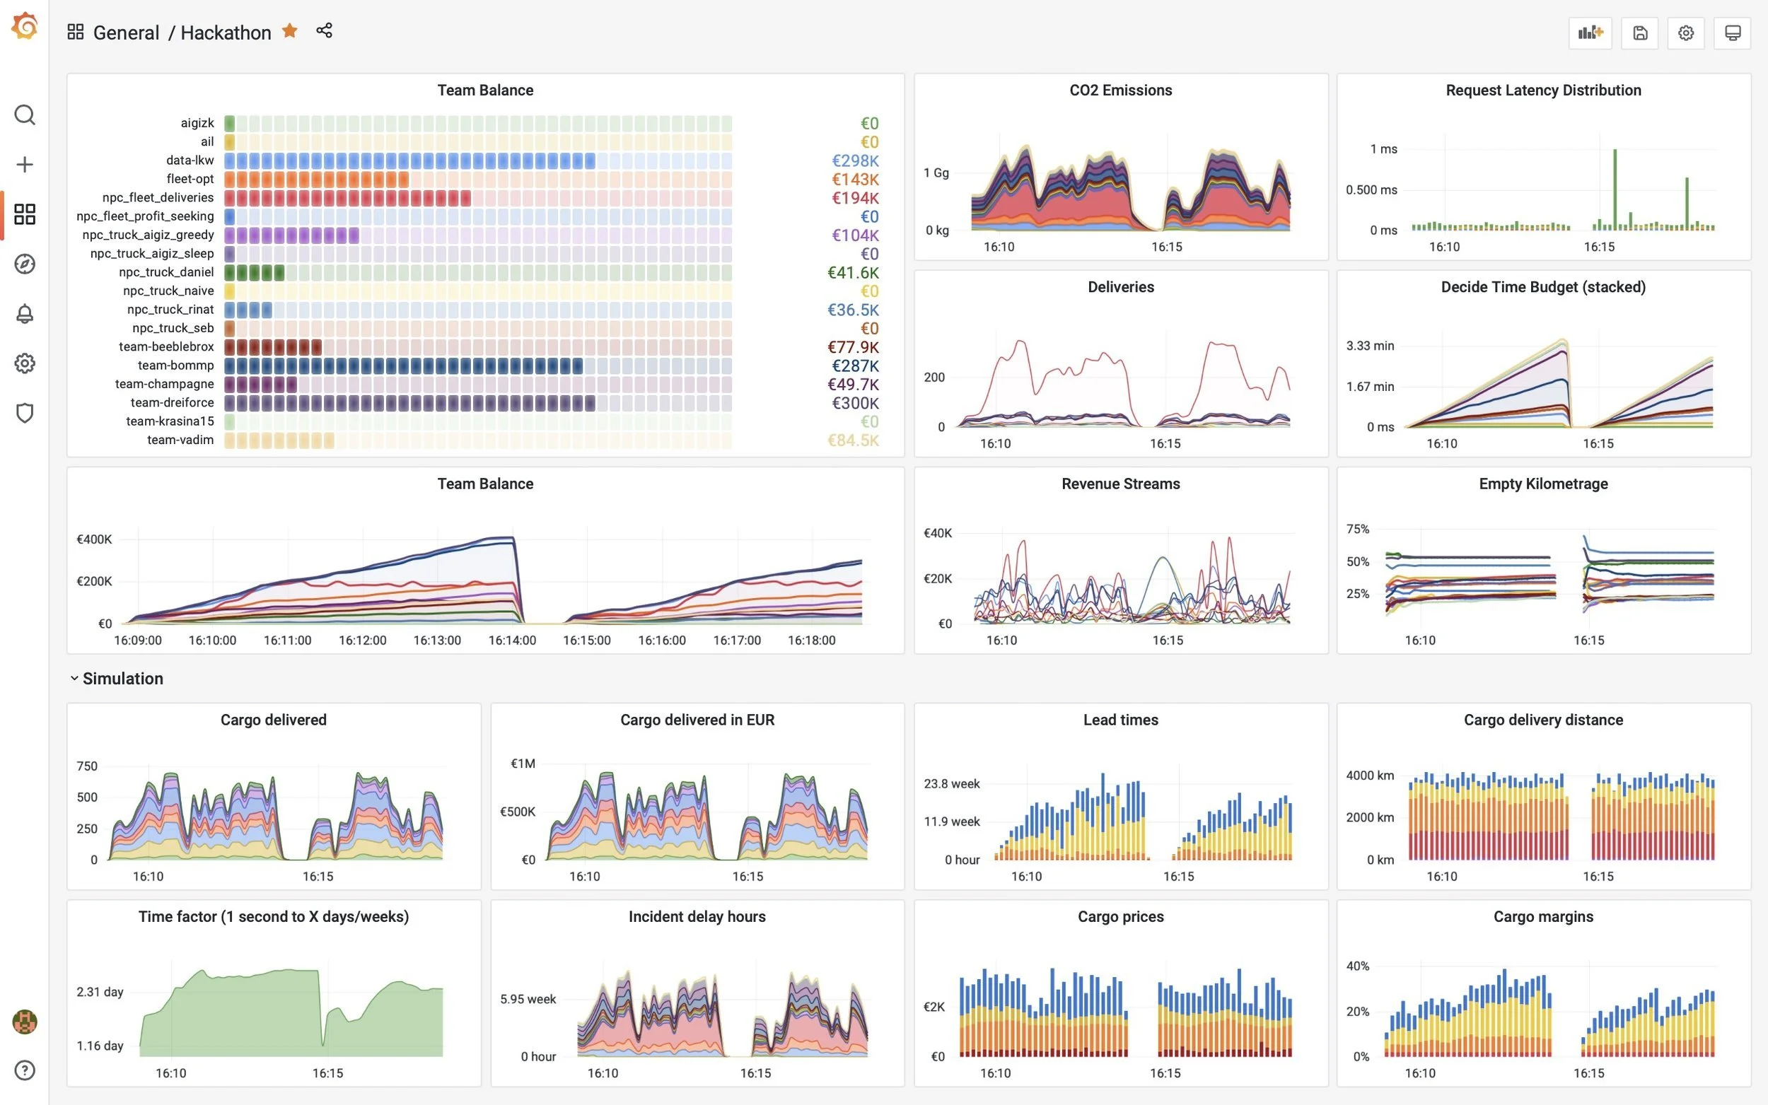Click the Add panel toolbar button
The image size is (1768, 1105).
pyautogui.click(x=1590, y=33)
